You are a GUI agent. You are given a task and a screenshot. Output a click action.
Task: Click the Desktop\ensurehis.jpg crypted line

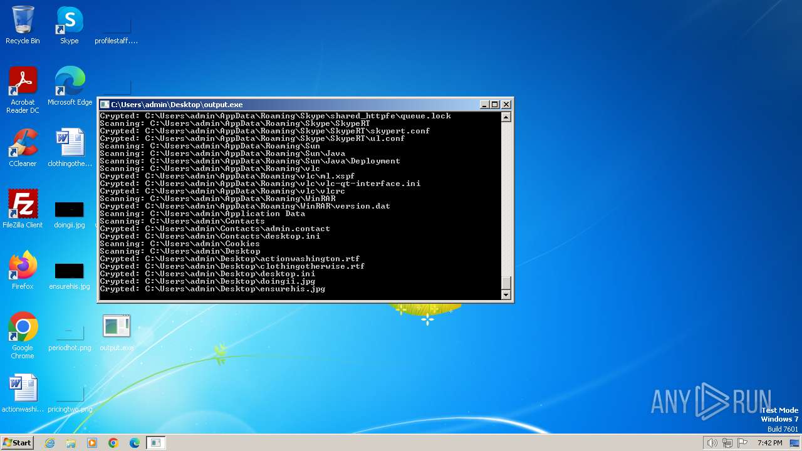click(212, 289)
